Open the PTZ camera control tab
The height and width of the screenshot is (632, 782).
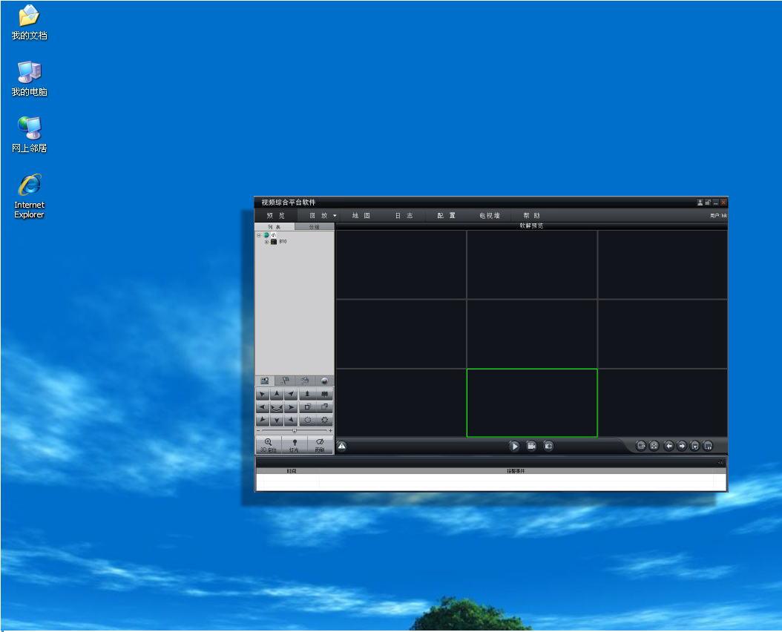[x=264, y=381]
